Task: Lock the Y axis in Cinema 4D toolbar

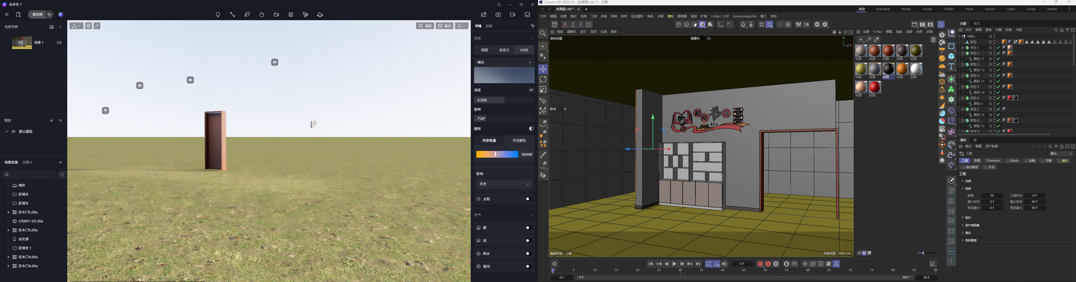Action: click(x=573, y=25)
